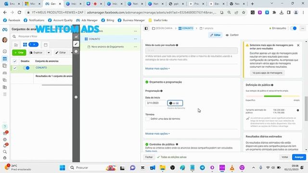Expand Mostrar mais opções below Término

[157, 134]
